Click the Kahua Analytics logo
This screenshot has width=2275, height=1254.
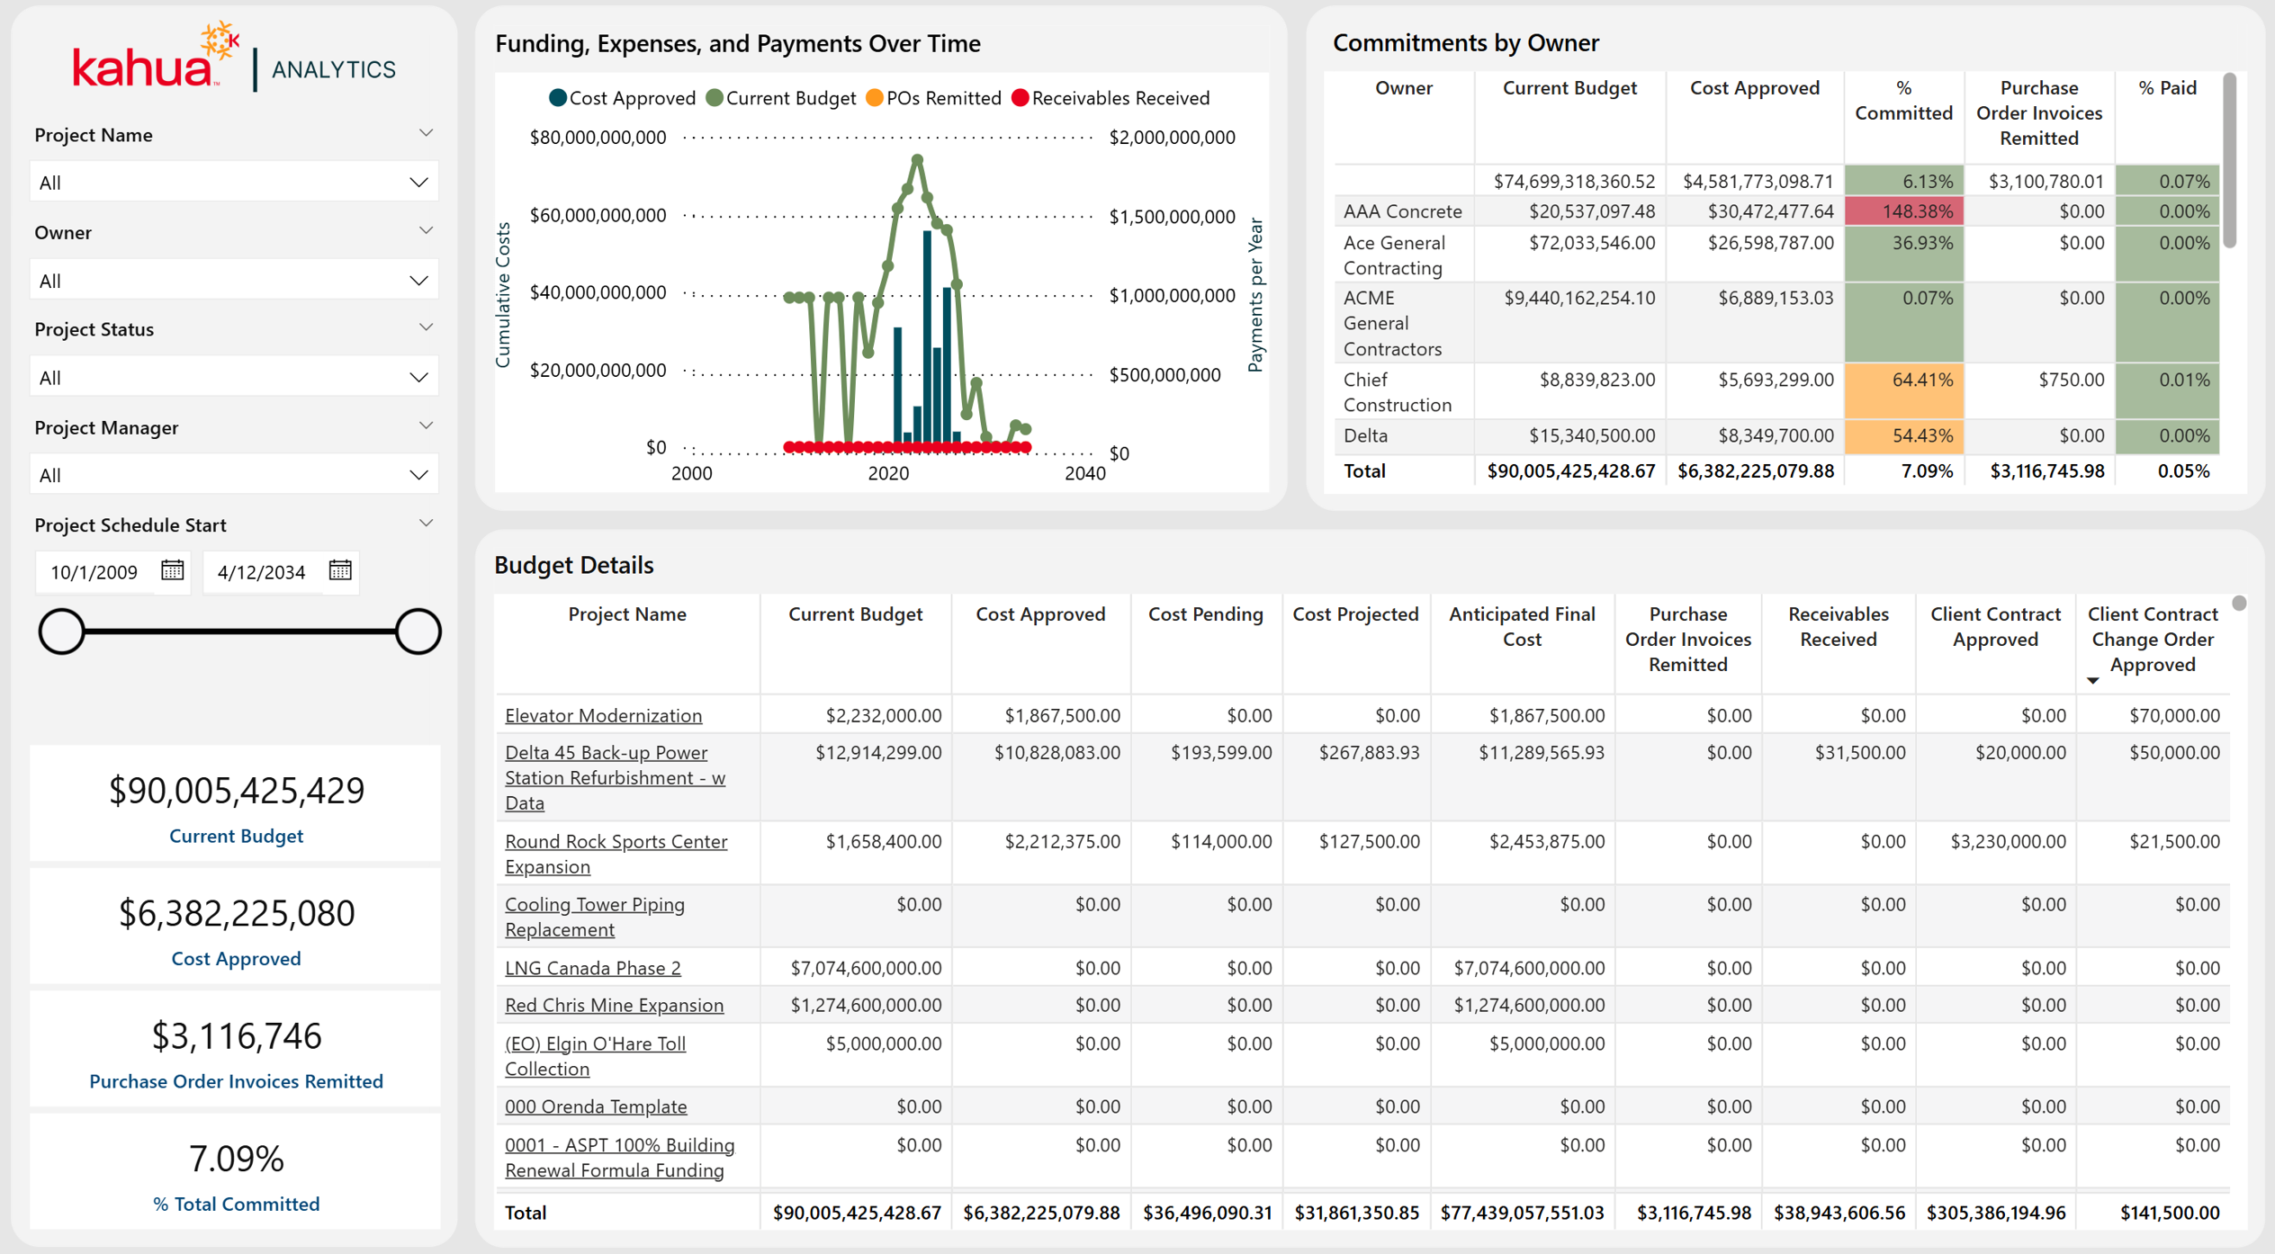pos(234,58)
